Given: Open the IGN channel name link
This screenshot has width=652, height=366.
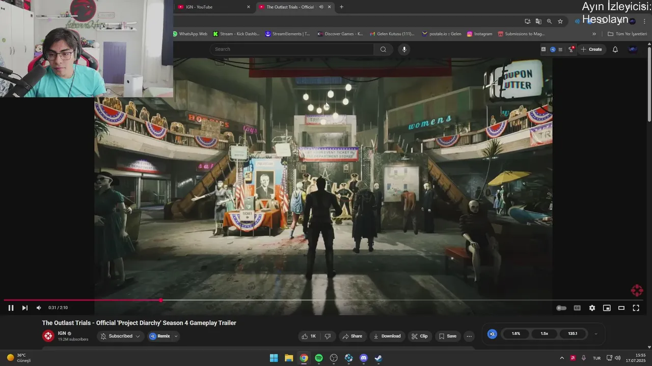Looking at the screenshot, I should pos(62,333).
